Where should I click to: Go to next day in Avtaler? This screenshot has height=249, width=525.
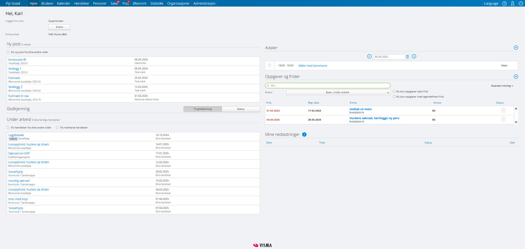pos(414,56)
